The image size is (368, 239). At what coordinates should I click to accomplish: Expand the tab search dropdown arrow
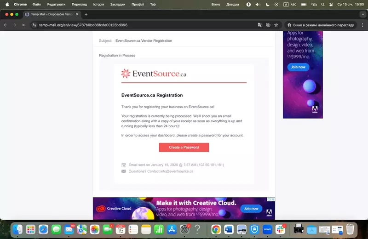click(362, 14)
